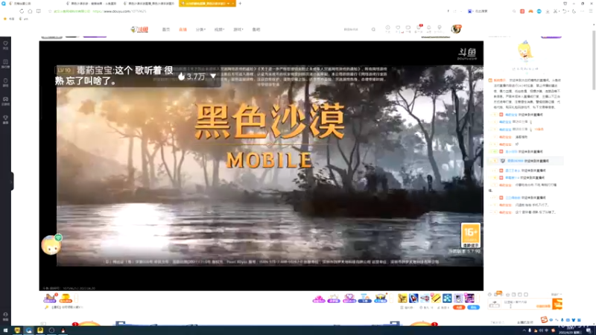This screenshot has width=596, height=335.
Task: Click the search magnifier icon in header
Action: (x=373, y=29)
